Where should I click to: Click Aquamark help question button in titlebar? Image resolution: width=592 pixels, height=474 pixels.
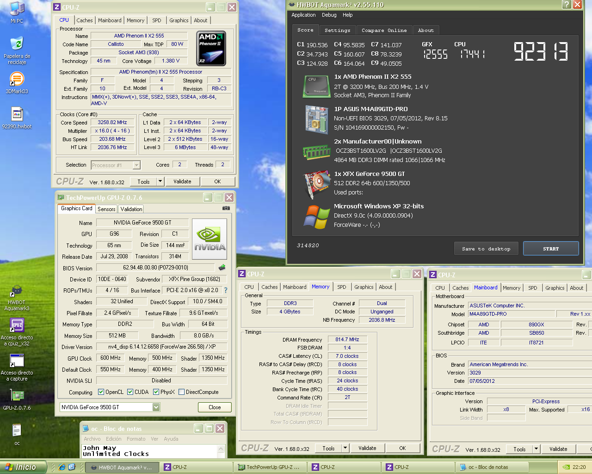pyautogui.click(x=567, y=5)
